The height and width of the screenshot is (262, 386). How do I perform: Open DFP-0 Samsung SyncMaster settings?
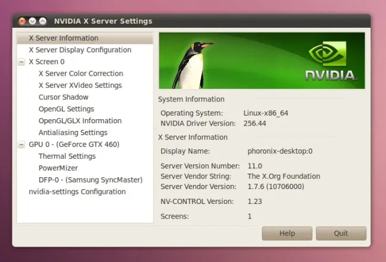point(90,180)
